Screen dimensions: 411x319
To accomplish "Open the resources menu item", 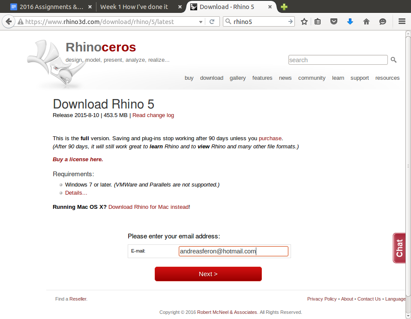I will [387, 78].
